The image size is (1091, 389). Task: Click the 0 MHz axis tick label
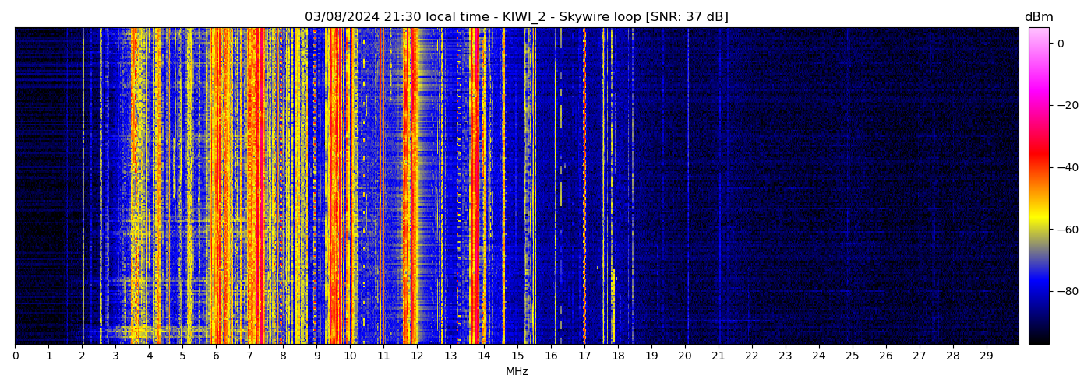click(16, 356)
